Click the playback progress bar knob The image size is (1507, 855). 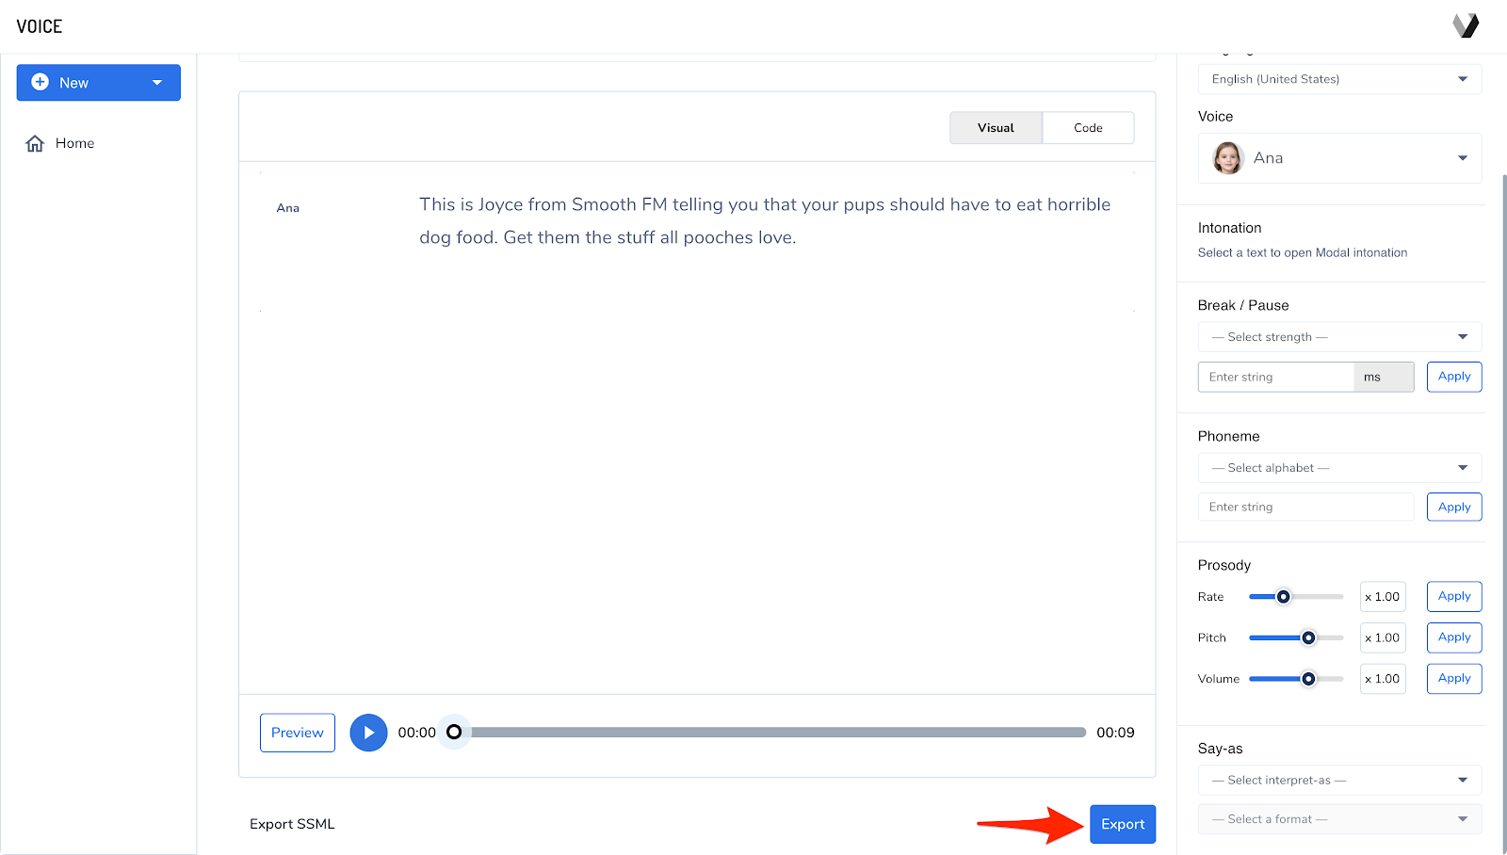click(x=455, y=732)
